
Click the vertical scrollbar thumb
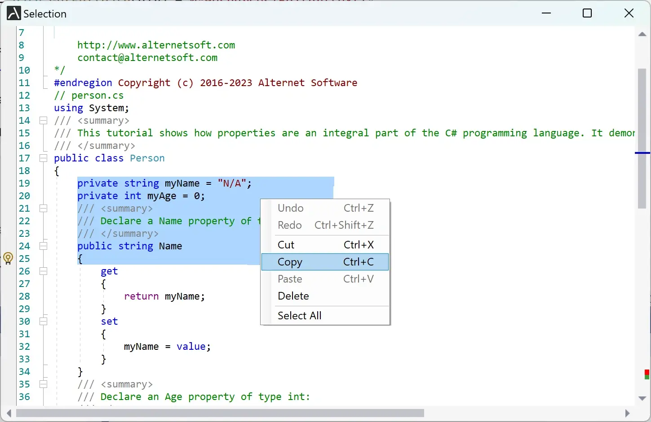pos(642,138)
